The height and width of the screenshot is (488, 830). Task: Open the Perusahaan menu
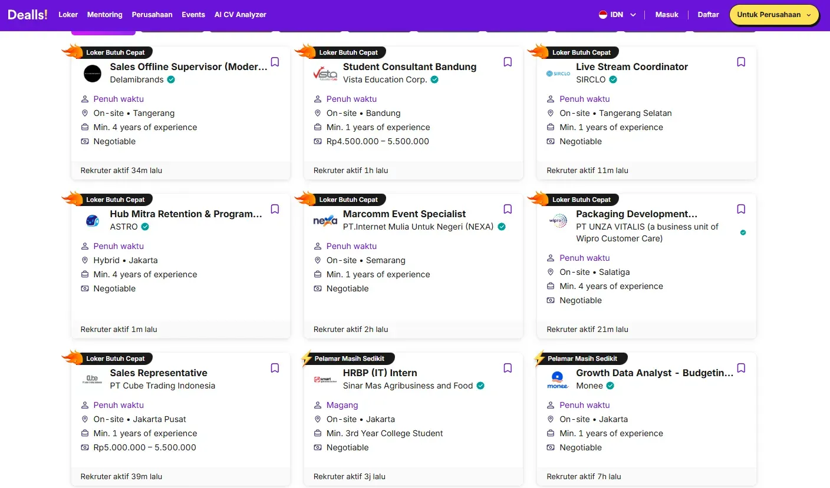(152, 15)
